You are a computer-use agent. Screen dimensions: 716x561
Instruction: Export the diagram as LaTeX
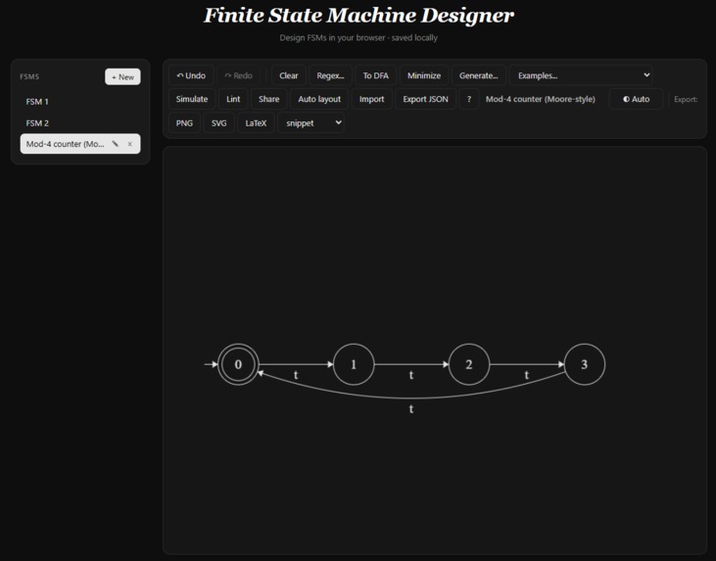pyautogui.click(x=256, y=122)
